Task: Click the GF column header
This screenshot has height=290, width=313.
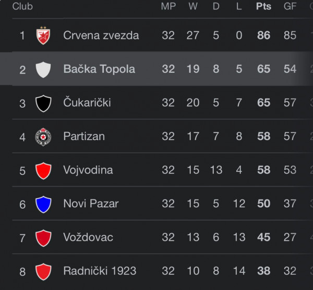Action: pos(290,6)
